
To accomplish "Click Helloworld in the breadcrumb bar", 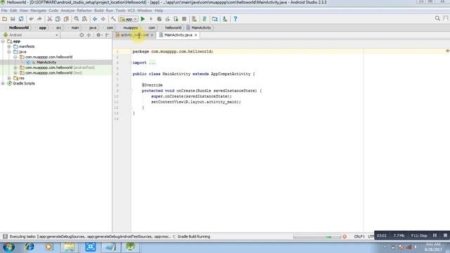I will coord(19,28).
